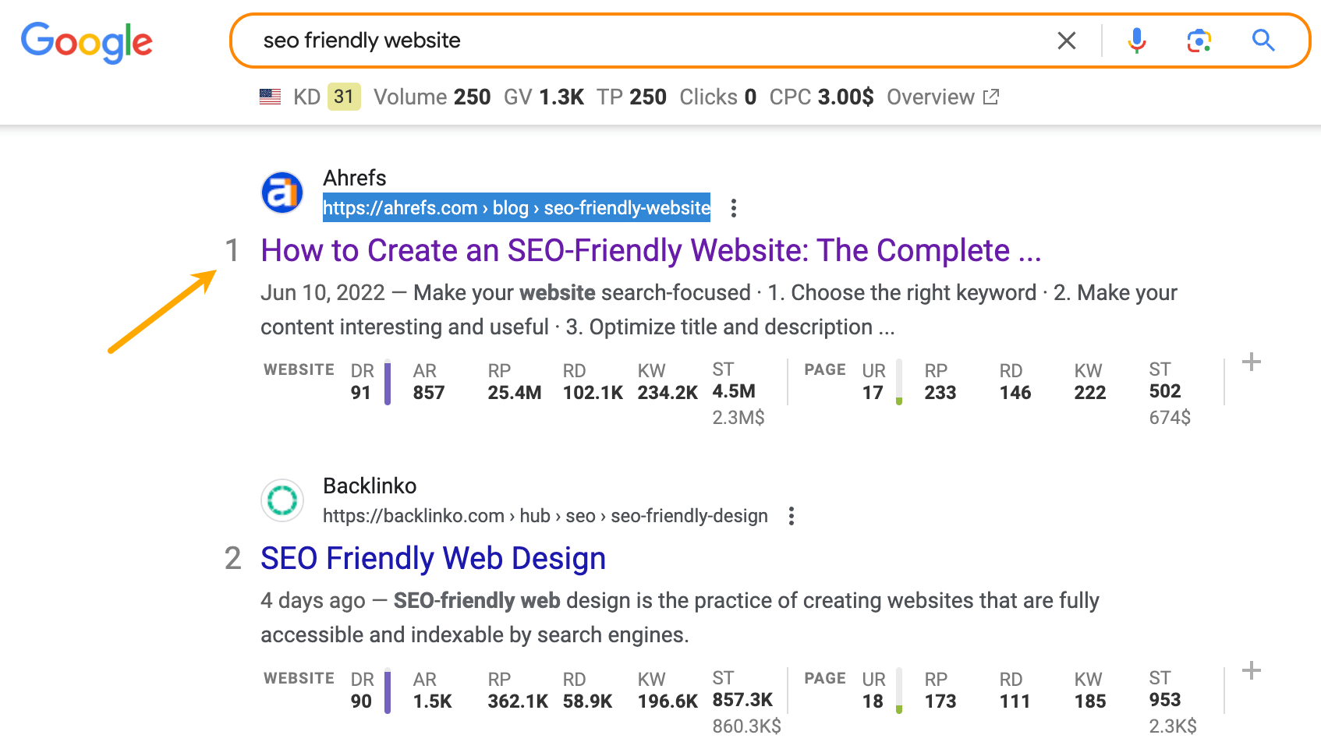Click the Ahrefs favicon next to the first result

coord(282,193)
